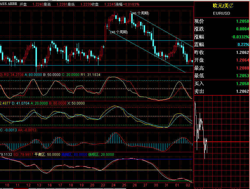Screen dimensions: 250x189
Task: Select the B: 80.0000 parameter label
Action: (x=58, y=103)
